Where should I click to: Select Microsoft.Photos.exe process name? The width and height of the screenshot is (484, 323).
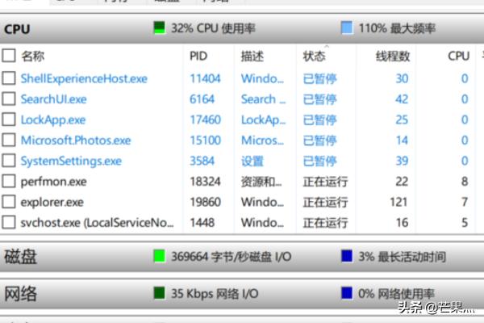point(76,141)
